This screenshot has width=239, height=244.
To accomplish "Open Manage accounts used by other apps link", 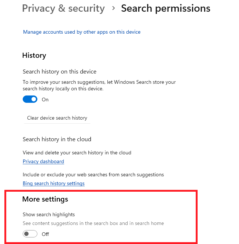I will [82, 32].
